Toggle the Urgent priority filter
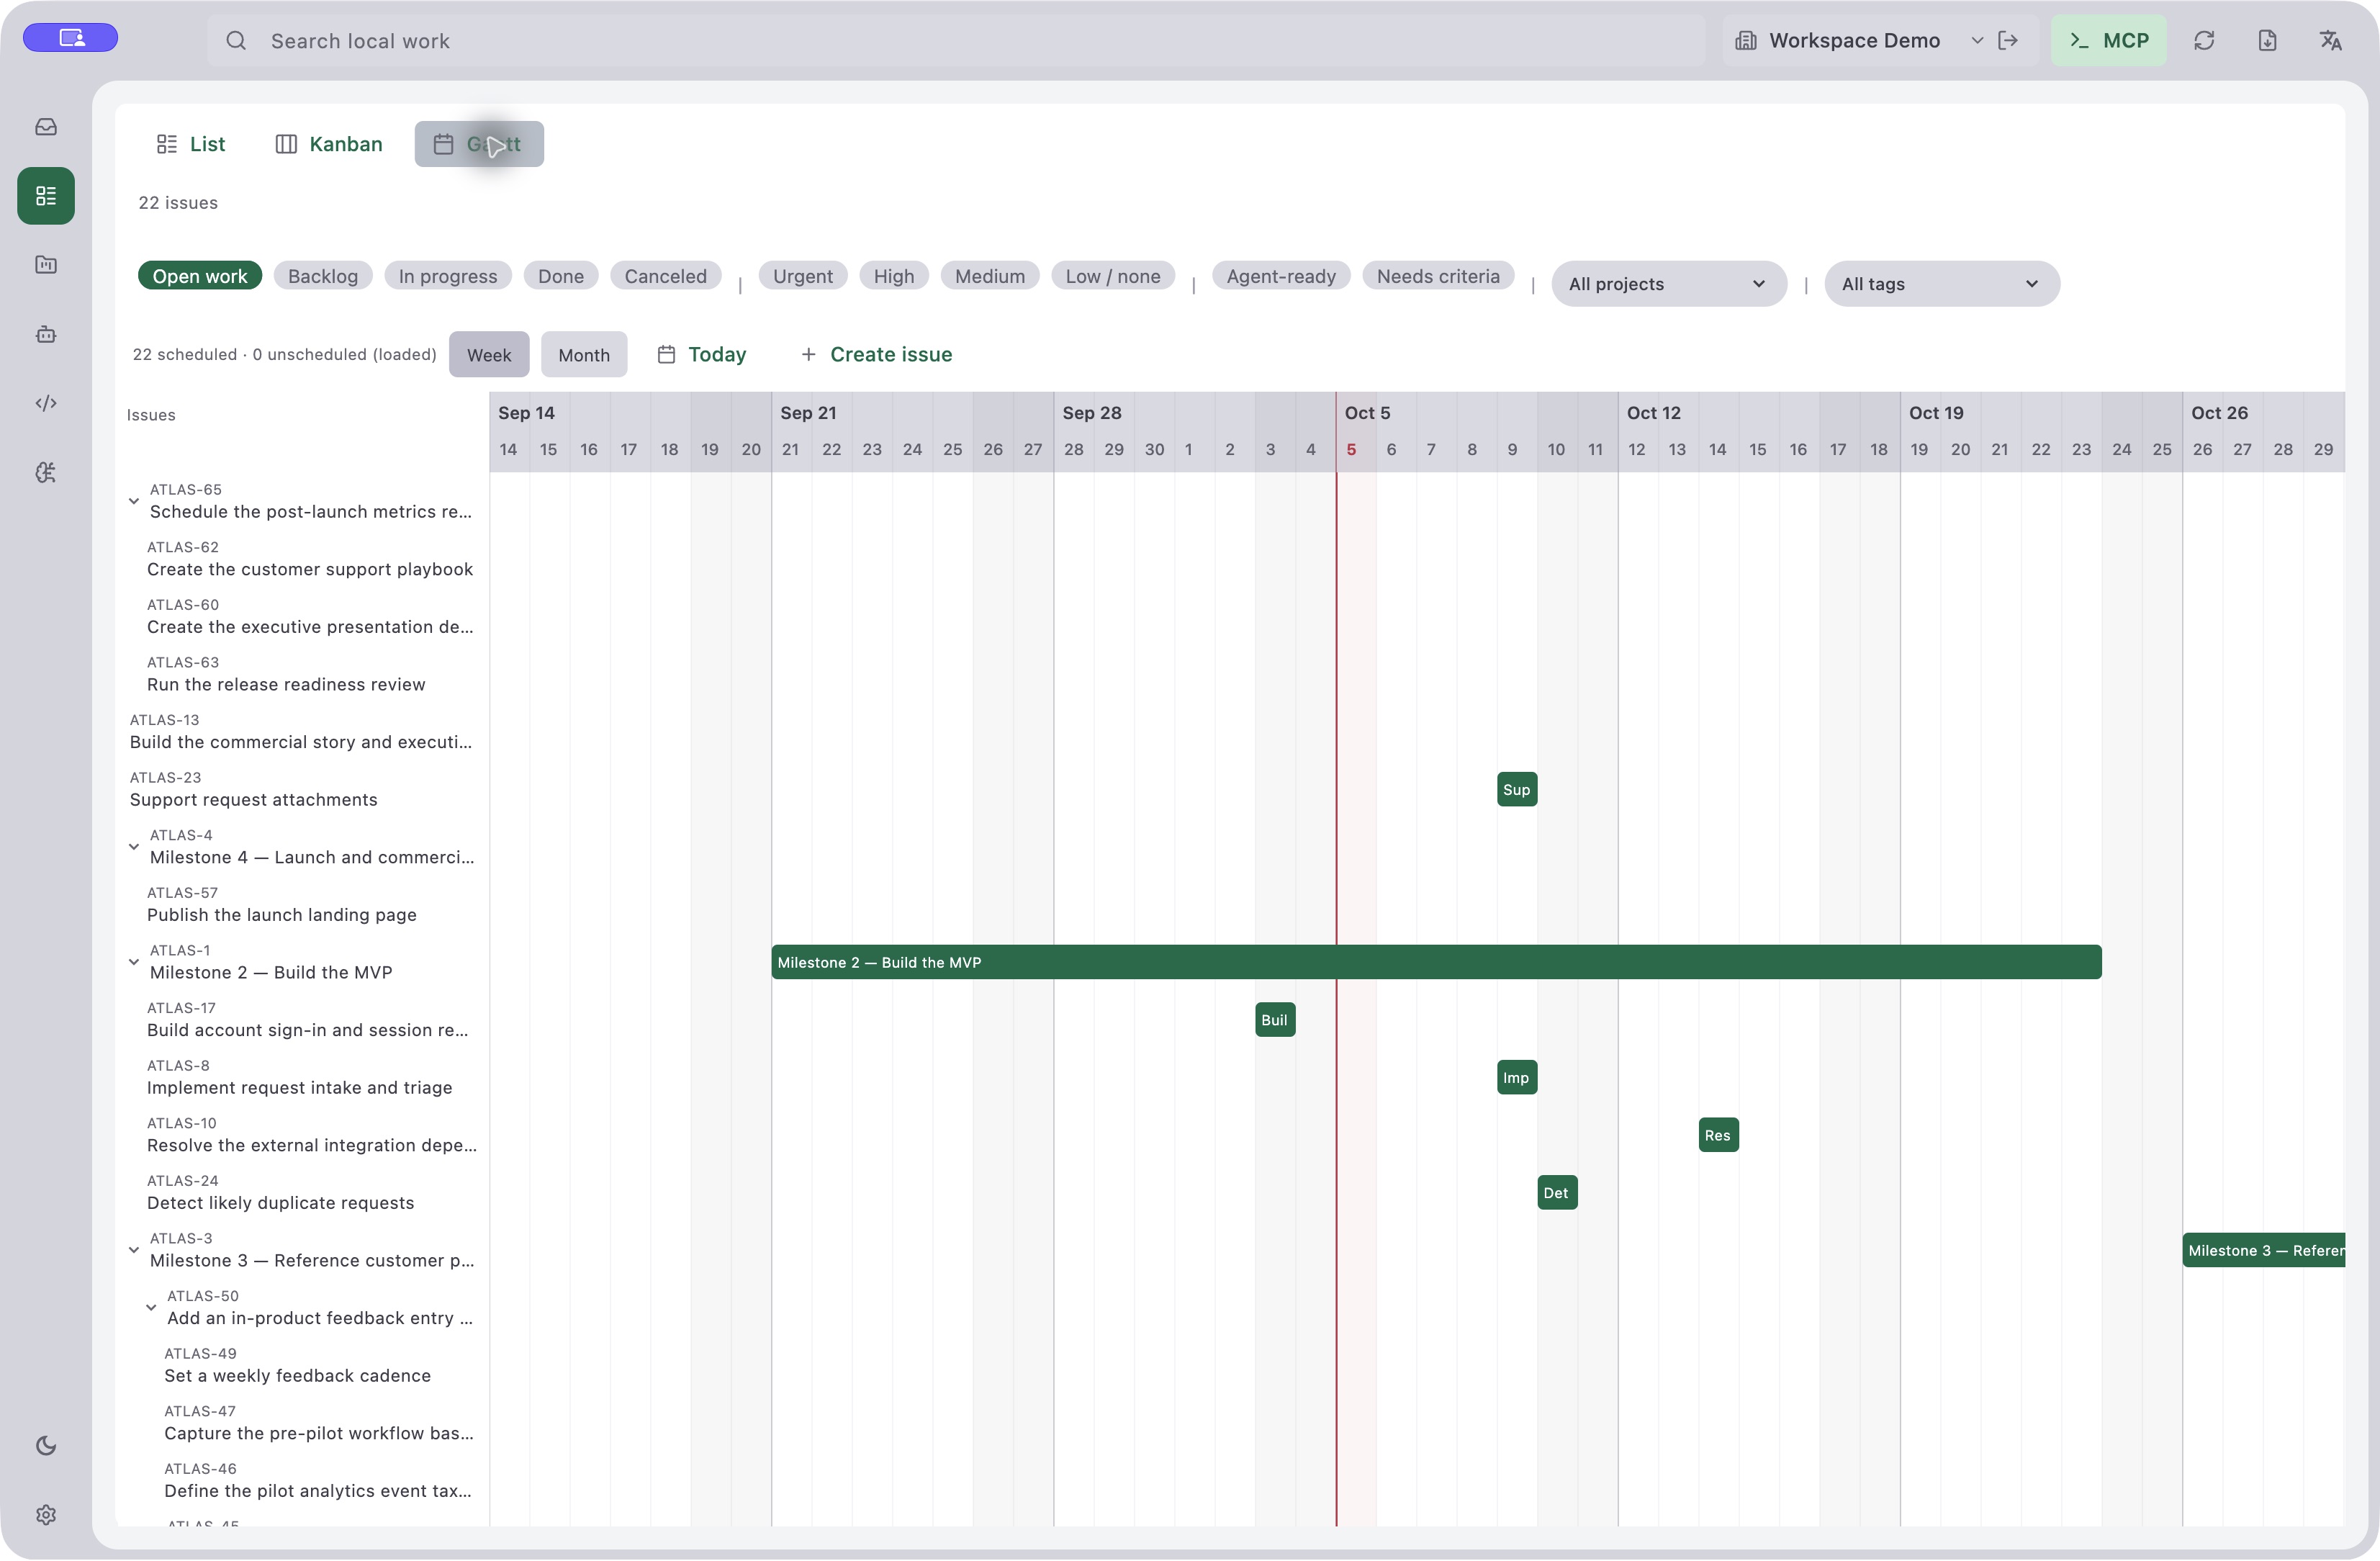Screen dimensions: 2380x1561 click(803, 276)
